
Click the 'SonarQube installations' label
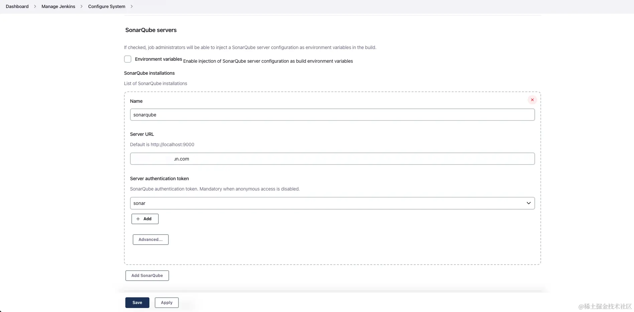coord(149,73)
